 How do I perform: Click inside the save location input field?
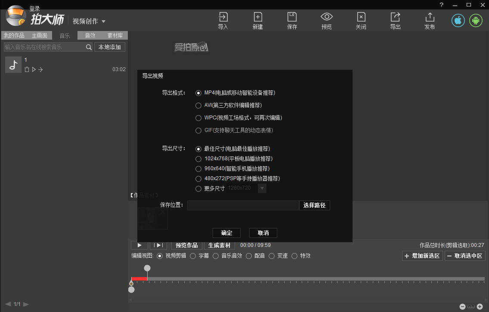coord(243,205)
